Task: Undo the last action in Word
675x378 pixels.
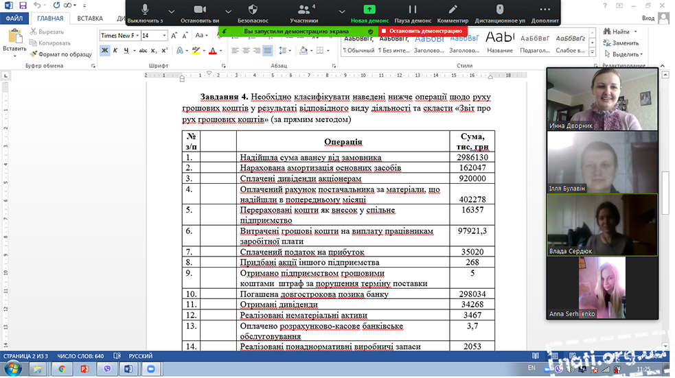Action: tap(38, 5)
